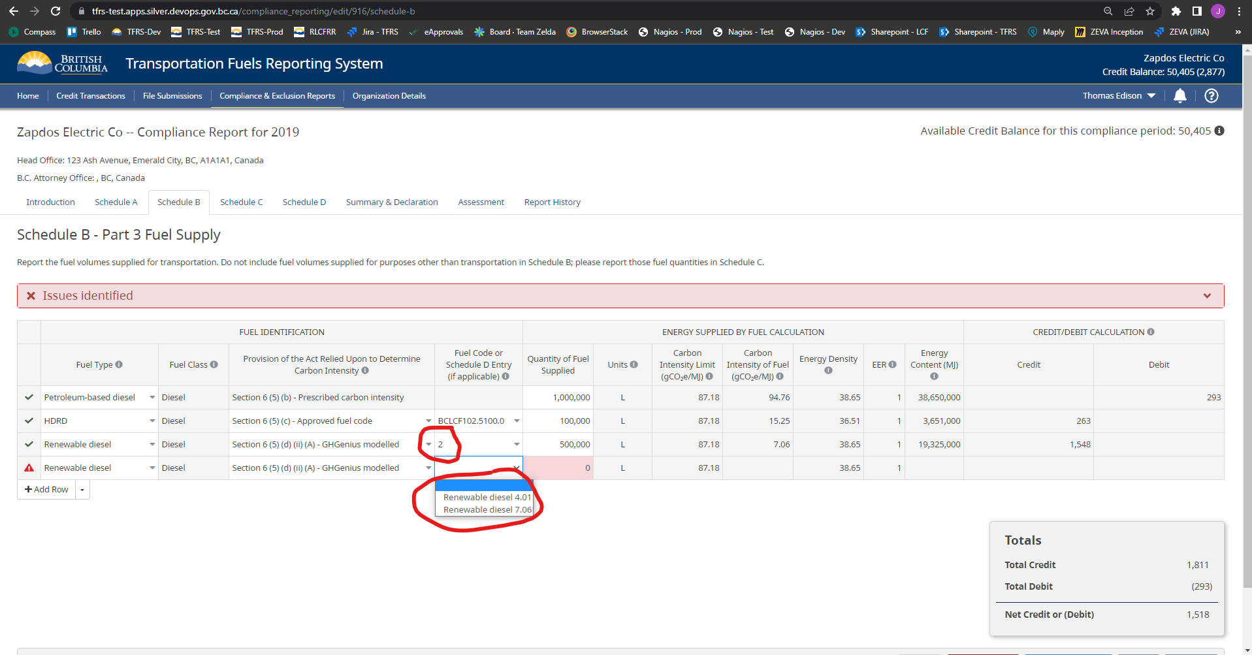Reload the current page
This screenshot has height=655, width=1252.
tap(56, 11)
